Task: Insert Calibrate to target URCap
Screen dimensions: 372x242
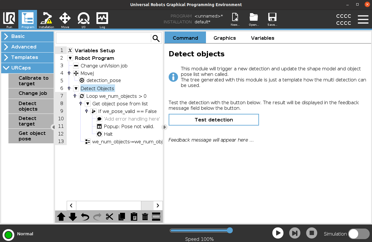Action: click(x=31, y=81)
